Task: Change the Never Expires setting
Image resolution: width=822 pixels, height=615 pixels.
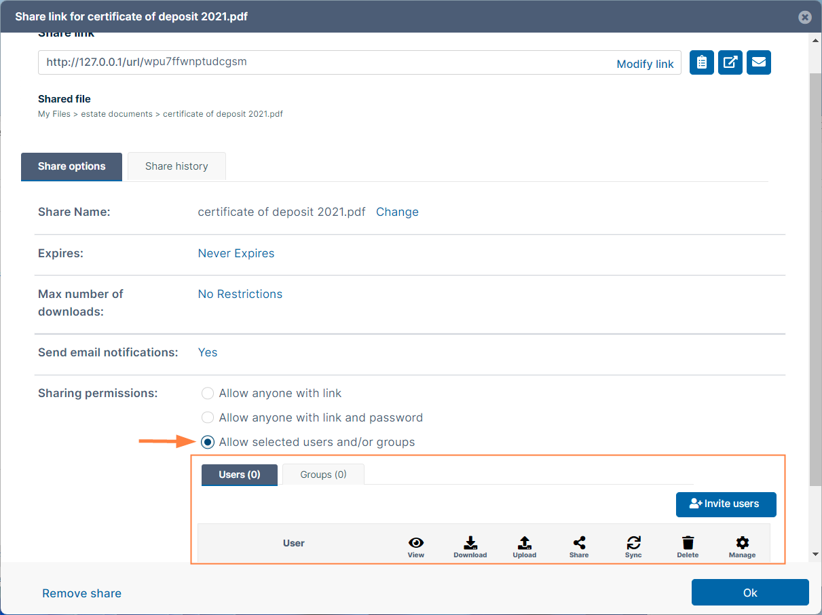Action: point(236,253)
